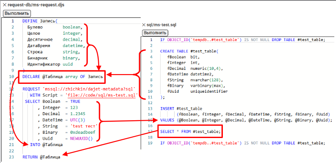The image size is (336, 163).
Task: Click the 'Целое integer' field line
Action: click(x=55, y=33)
